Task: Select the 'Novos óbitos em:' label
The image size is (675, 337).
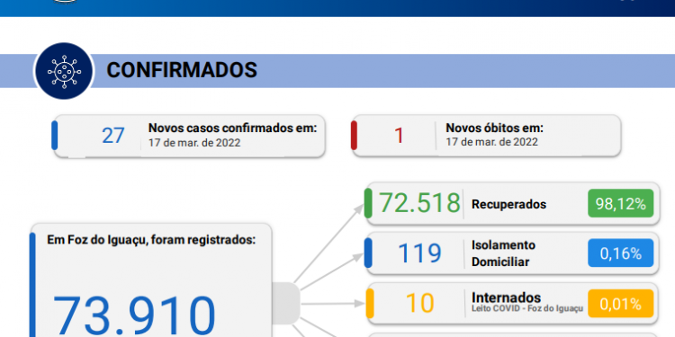Action: tap(495, 129)
